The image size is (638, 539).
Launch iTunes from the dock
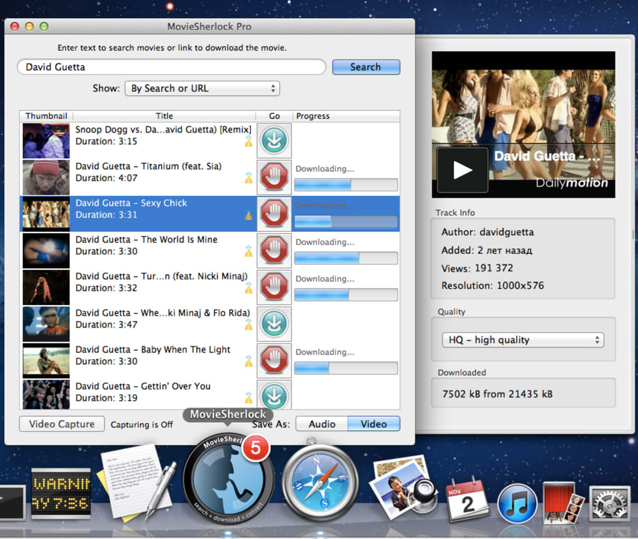pos(517,503)
